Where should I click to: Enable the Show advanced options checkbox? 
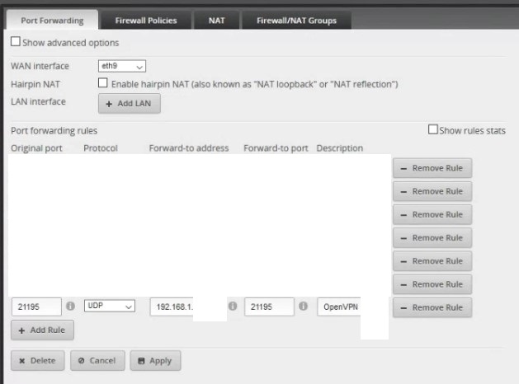click(x=16, y=42)
